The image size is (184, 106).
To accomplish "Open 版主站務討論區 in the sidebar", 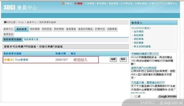I will click(x=142, y=46).
